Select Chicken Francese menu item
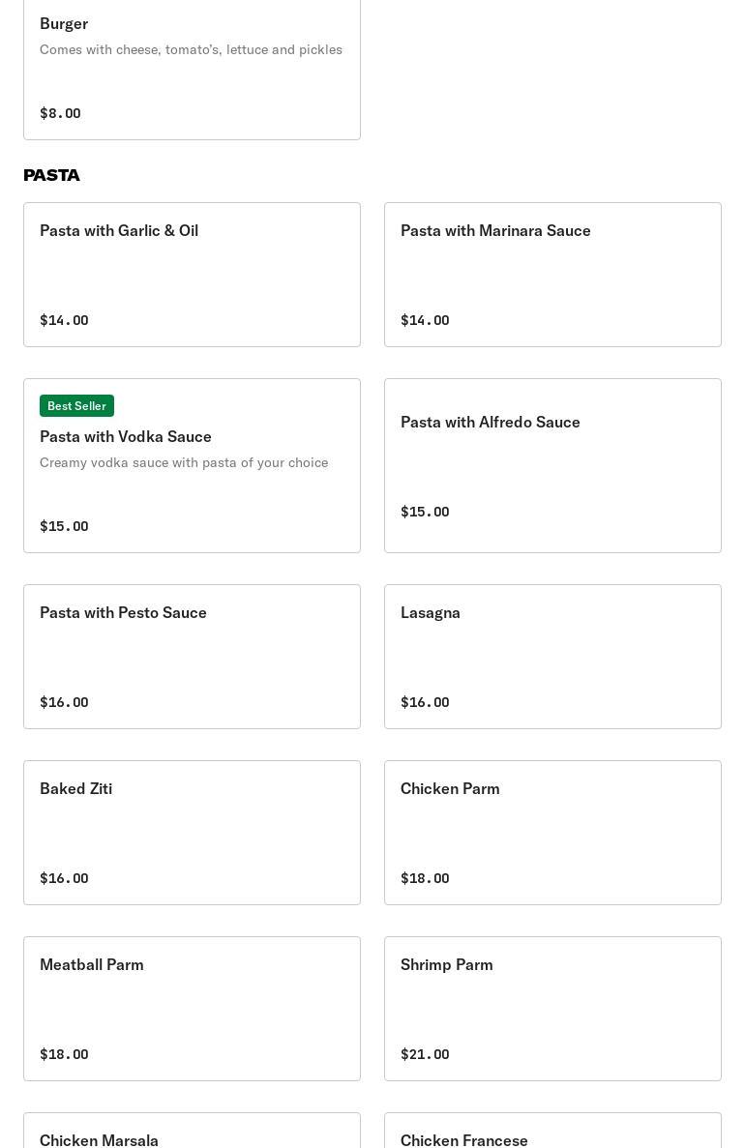745x1148 pixels. (552, 1131)
